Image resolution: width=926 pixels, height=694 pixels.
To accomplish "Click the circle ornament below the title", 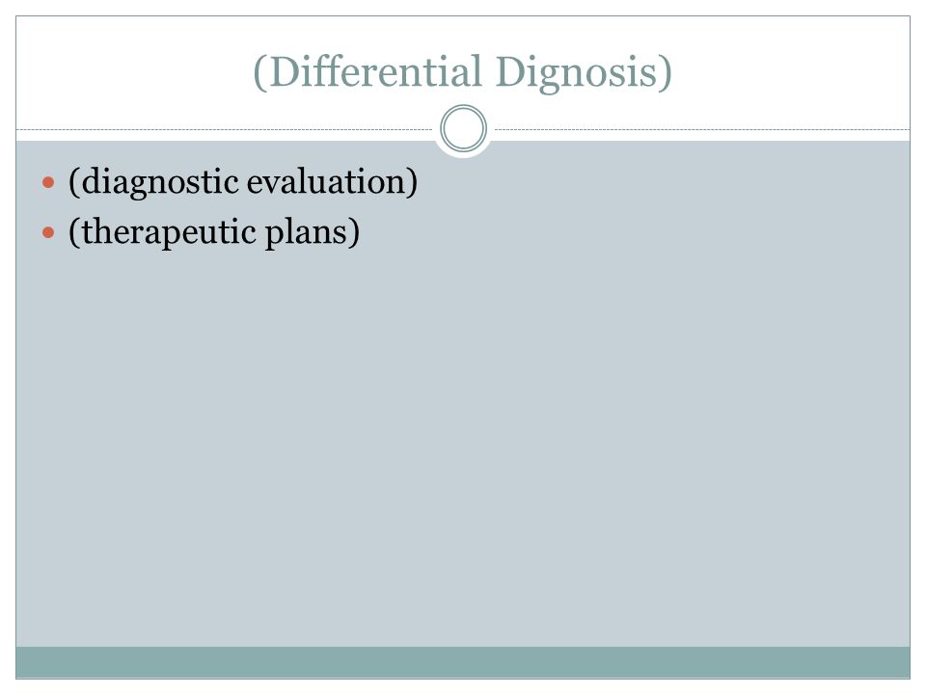I will (463, 128).
